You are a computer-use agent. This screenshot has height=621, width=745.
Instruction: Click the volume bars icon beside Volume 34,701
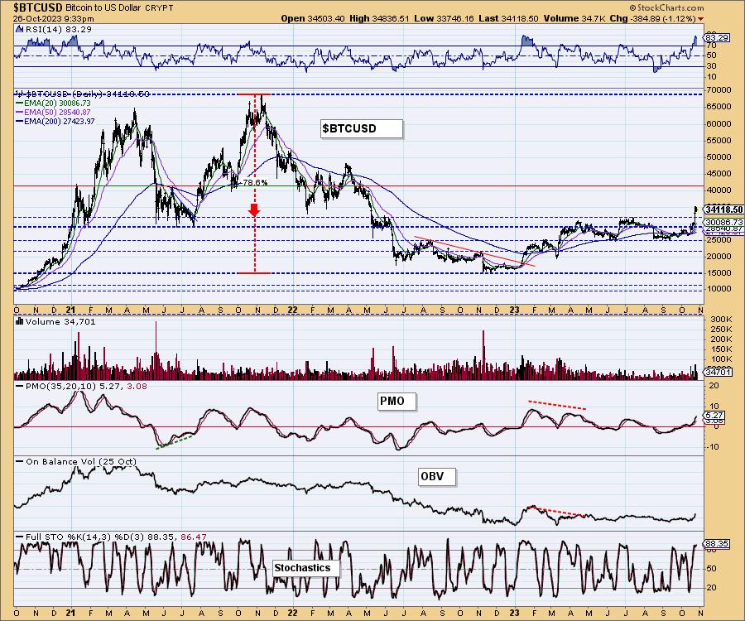pos(20,321)
